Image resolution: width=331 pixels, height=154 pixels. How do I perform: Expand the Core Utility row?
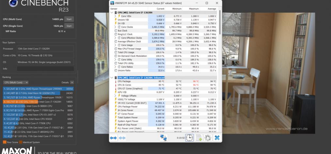(x=115, y=59)
